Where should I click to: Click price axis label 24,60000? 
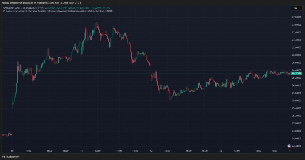296,139
